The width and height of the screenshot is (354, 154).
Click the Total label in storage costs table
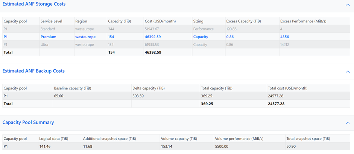click(8, 52)
